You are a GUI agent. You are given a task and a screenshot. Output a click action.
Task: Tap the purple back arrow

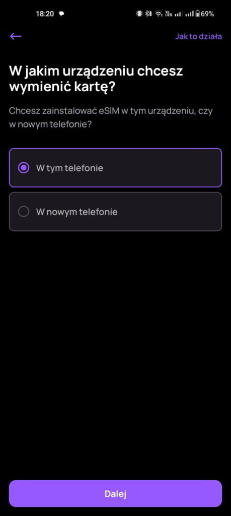[x=16, y=36]
